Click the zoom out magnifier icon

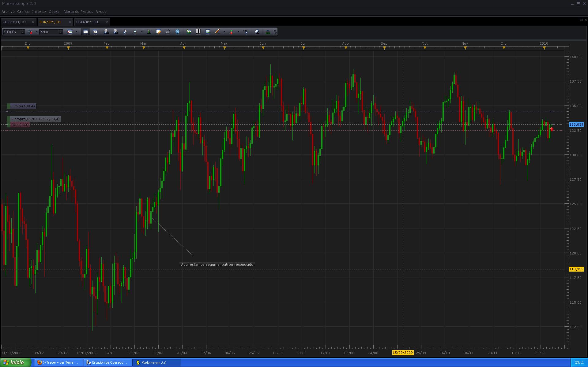point(116,32)
